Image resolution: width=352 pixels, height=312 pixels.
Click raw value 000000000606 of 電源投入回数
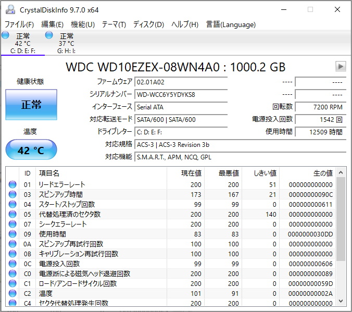311,264
